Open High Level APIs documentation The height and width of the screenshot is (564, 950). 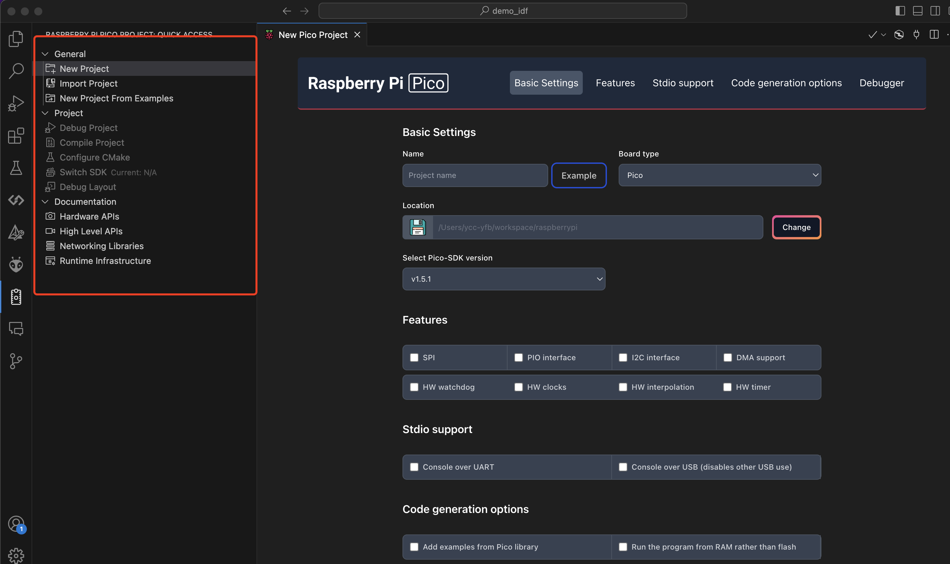[144, 231]
